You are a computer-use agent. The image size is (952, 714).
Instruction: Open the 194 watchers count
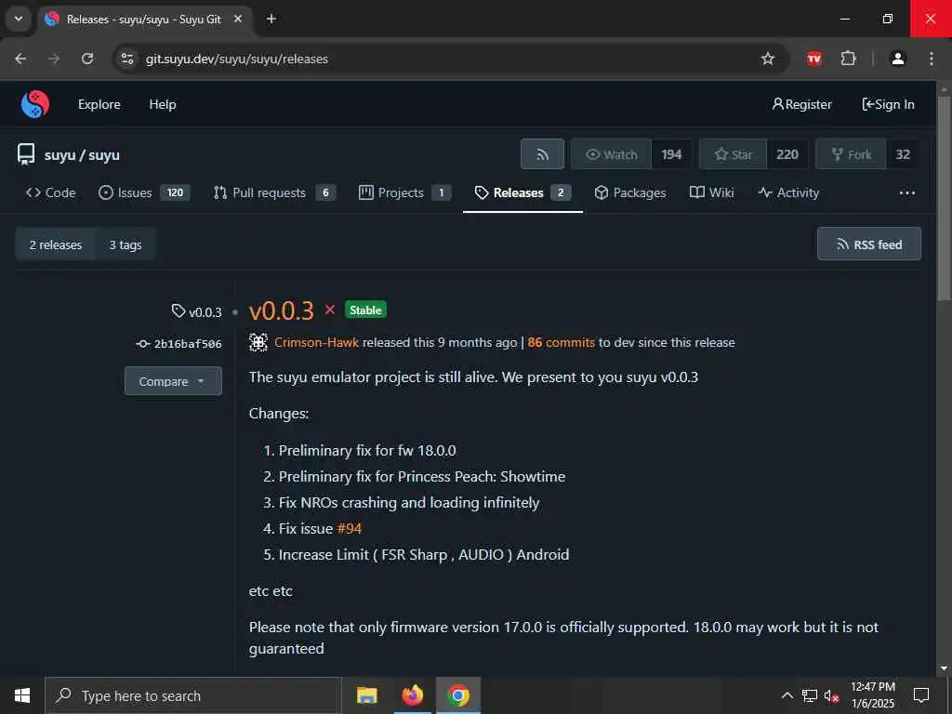(671, 154)
